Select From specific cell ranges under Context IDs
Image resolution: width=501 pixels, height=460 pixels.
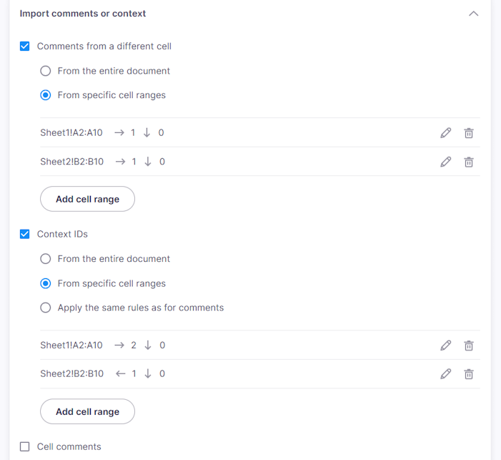click(x=45, y=283)
